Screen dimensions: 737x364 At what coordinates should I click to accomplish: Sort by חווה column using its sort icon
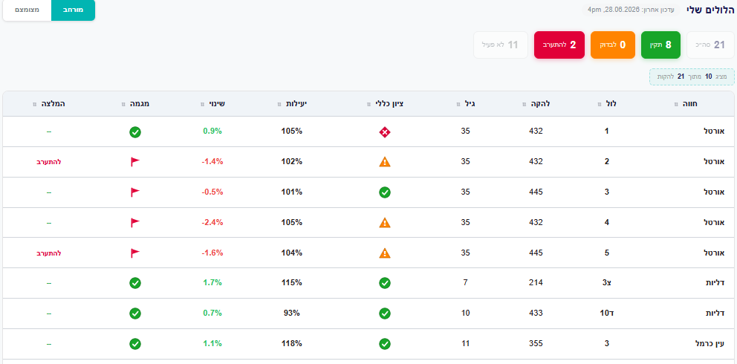click(x=676, y=104)
